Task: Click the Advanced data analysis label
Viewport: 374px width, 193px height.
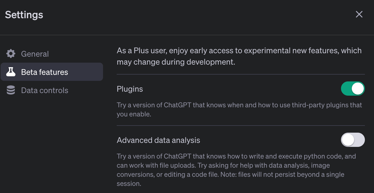Action: tap(158, 140)
